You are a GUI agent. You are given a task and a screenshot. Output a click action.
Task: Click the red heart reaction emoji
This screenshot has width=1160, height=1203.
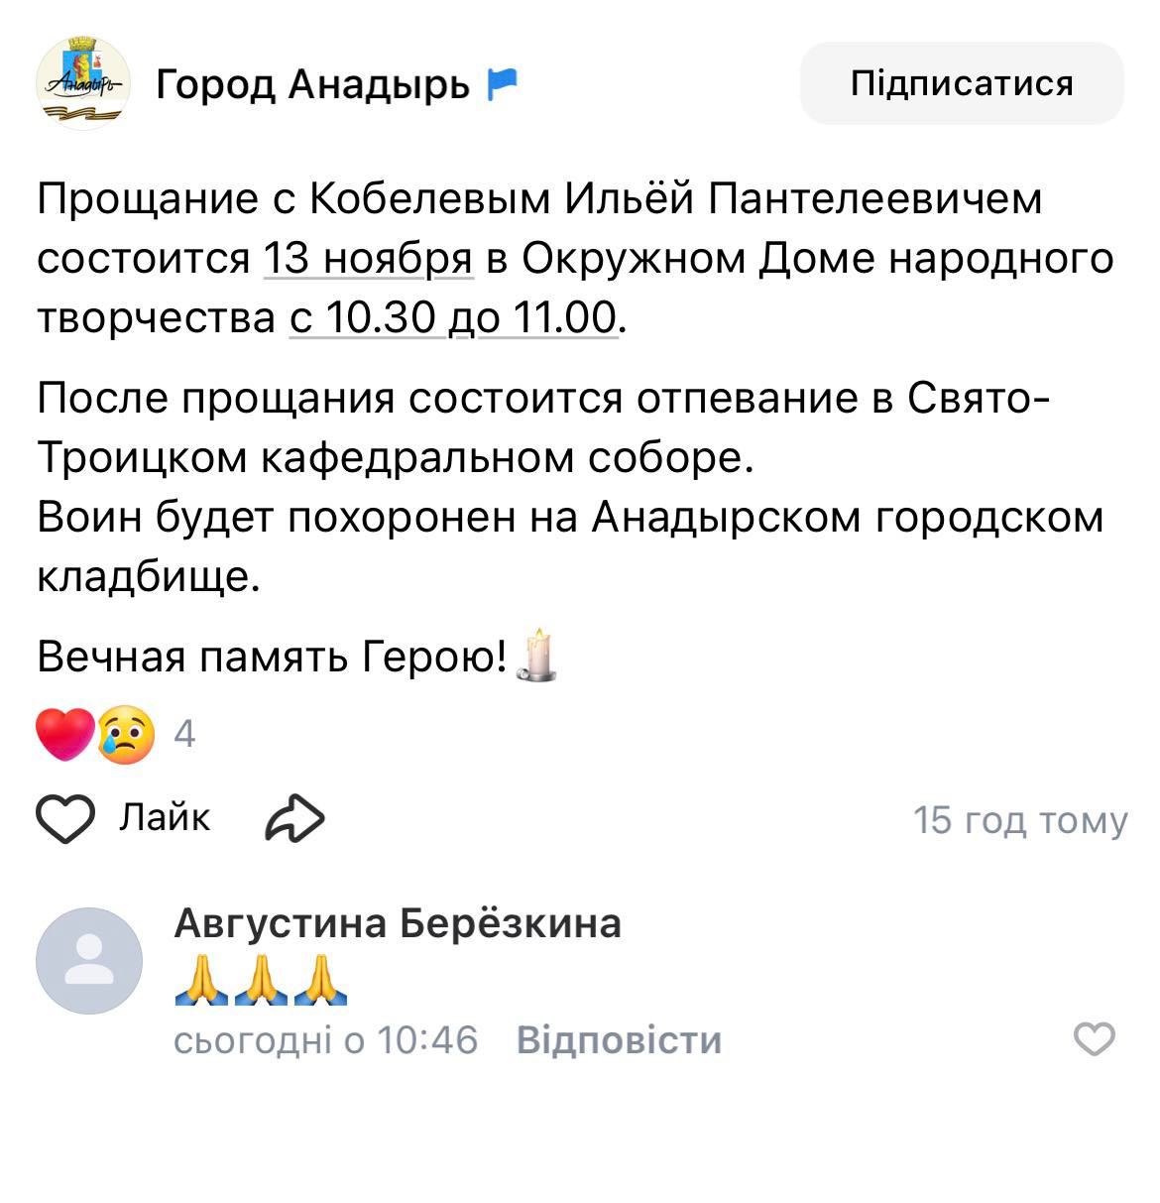64,735
